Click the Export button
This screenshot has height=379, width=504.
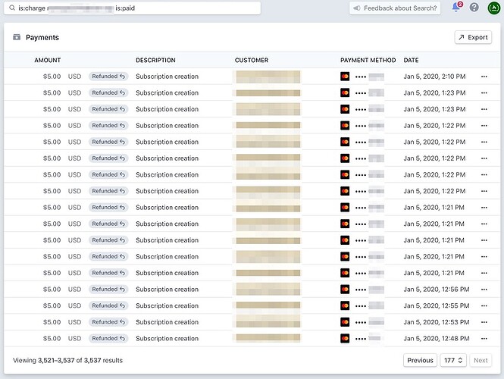pos(472,37)
